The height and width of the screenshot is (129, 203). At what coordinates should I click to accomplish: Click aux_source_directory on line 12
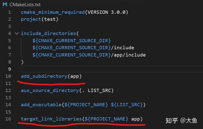(50, 91)
